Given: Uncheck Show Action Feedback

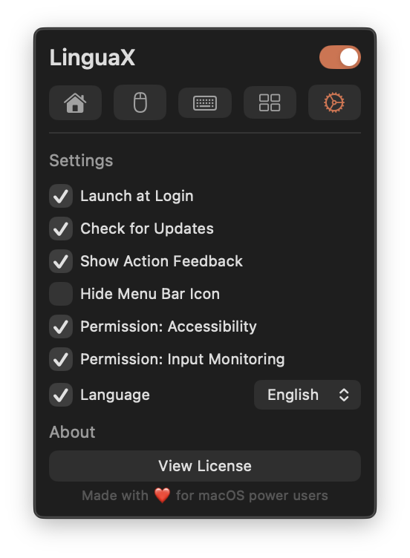Looking at the screenshot, I should [61, 261].
